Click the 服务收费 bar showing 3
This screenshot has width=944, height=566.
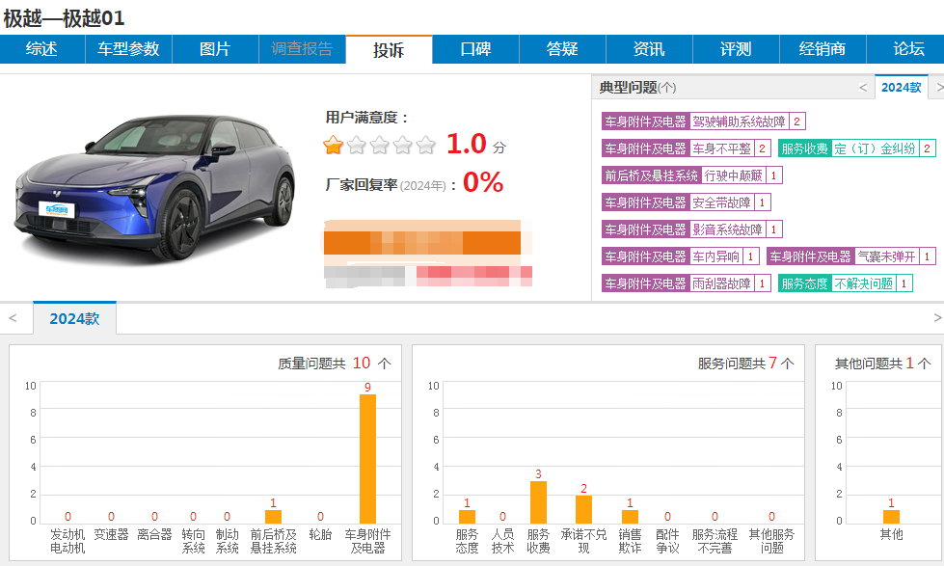538,502
